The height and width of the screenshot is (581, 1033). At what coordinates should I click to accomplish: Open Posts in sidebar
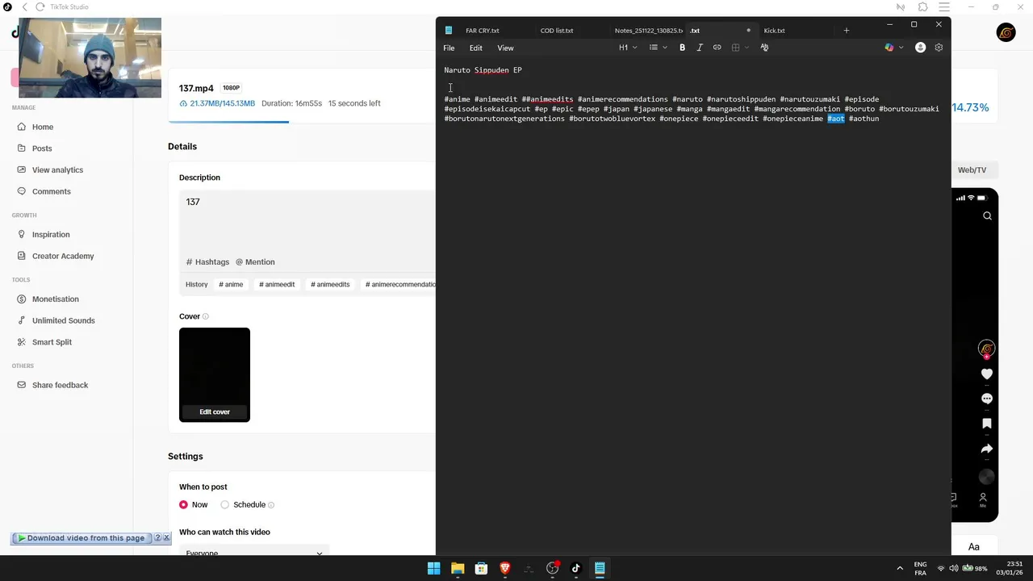pos(42,148)
